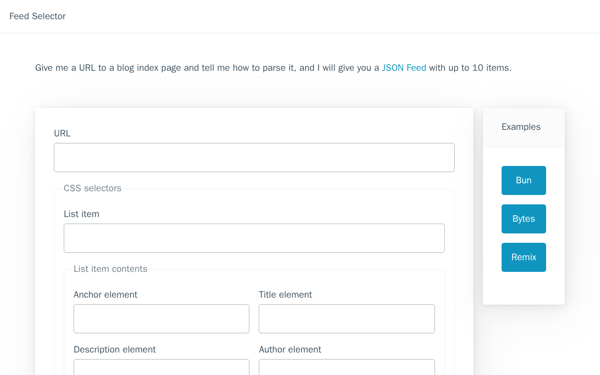
Task: Click the Anchor element label
Action: tap(105, 295)
